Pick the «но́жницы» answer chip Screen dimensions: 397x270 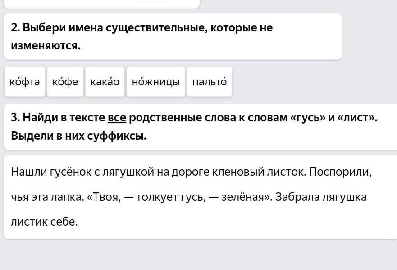click(x=156, y=82)
